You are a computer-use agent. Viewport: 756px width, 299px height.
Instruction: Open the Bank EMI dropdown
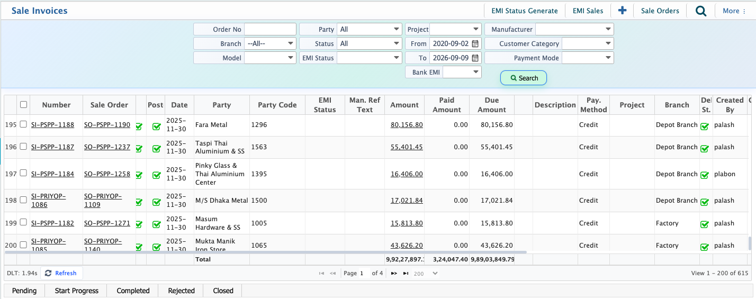(x=462, y=73)
